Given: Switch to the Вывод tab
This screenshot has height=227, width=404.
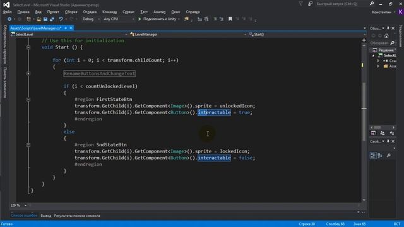Looking at the screenshot, I should (46, 216).
